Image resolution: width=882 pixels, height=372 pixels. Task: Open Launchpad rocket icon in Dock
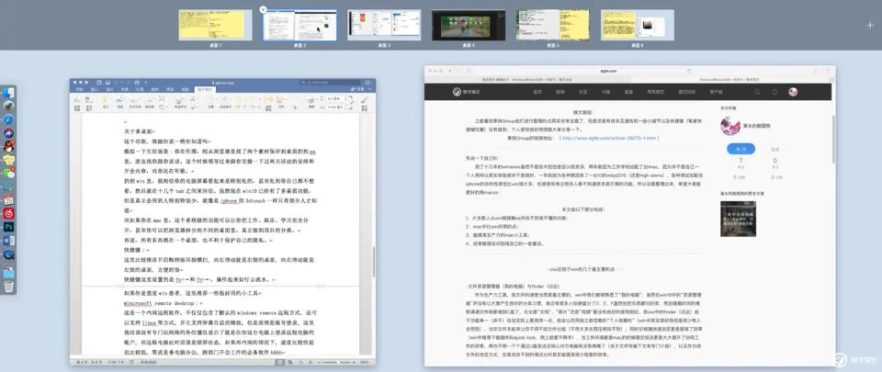(8, 107)
